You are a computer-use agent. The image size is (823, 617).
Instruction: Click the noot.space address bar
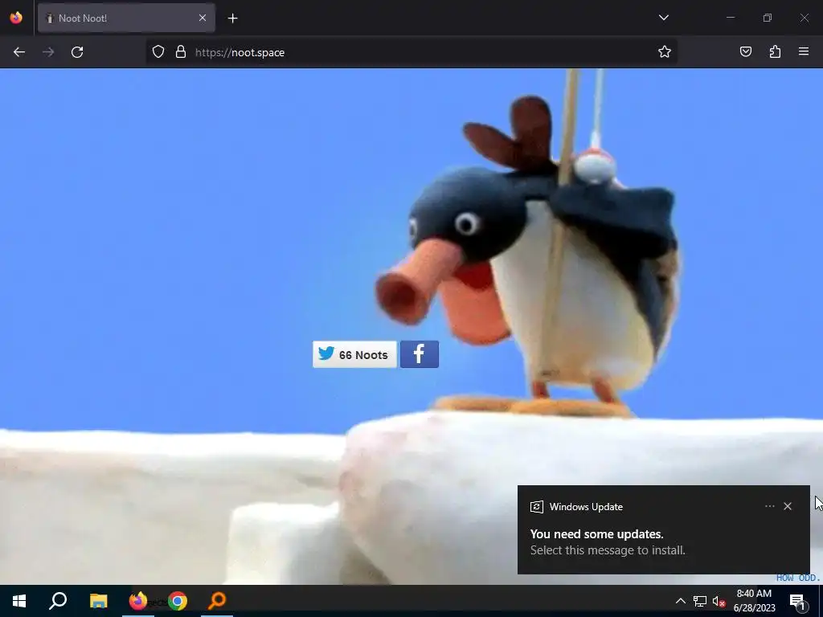411,52
